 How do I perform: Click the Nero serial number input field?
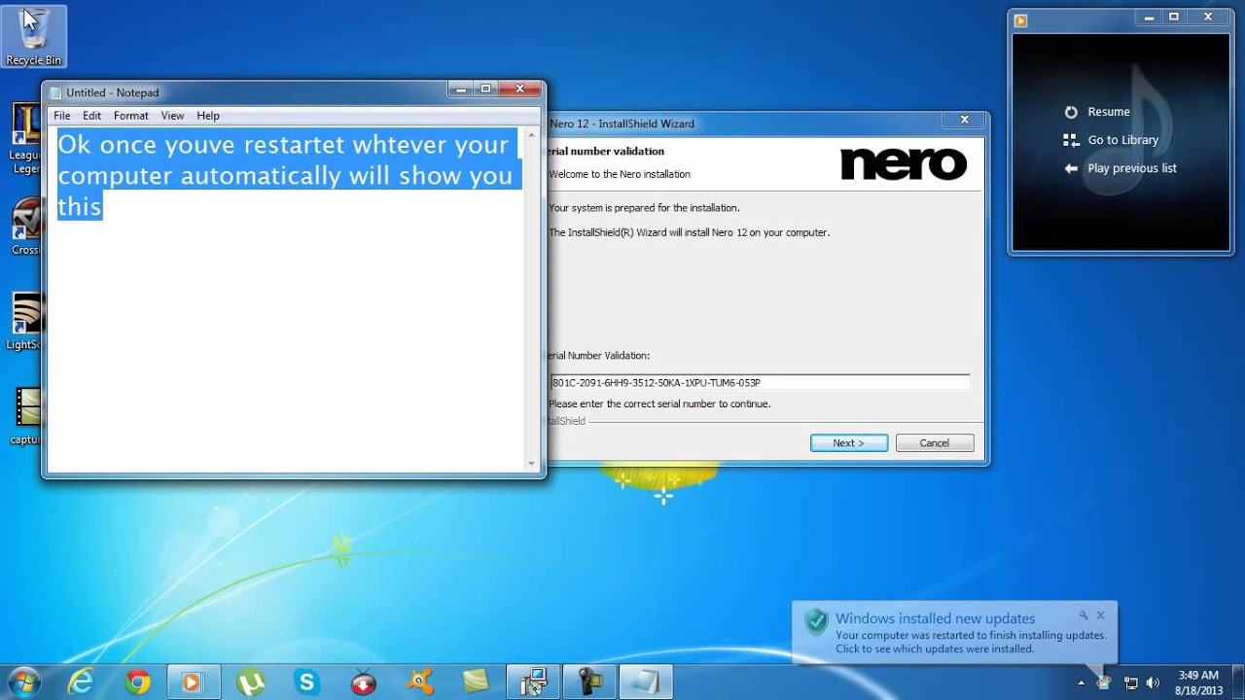tap(760, 383)
